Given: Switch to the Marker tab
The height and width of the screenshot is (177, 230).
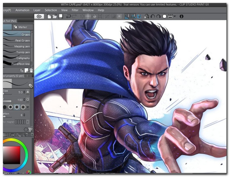Looking at the screenshot, I should pyautogui.click(x=22, y=27).
